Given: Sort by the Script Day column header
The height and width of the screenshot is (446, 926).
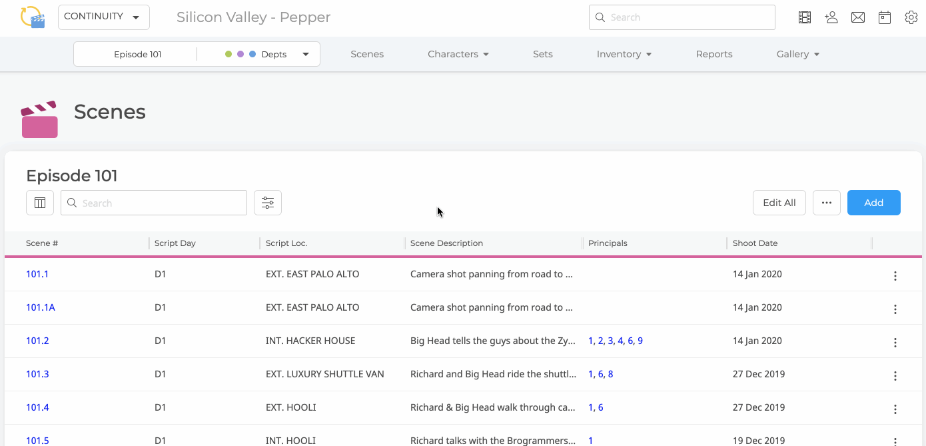Looking at the screenshot, I should point(175,243).
